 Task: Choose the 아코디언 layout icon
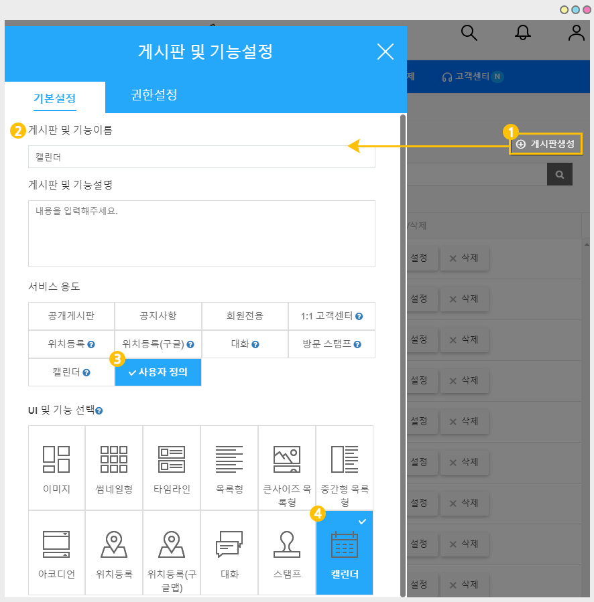[56, 545]
